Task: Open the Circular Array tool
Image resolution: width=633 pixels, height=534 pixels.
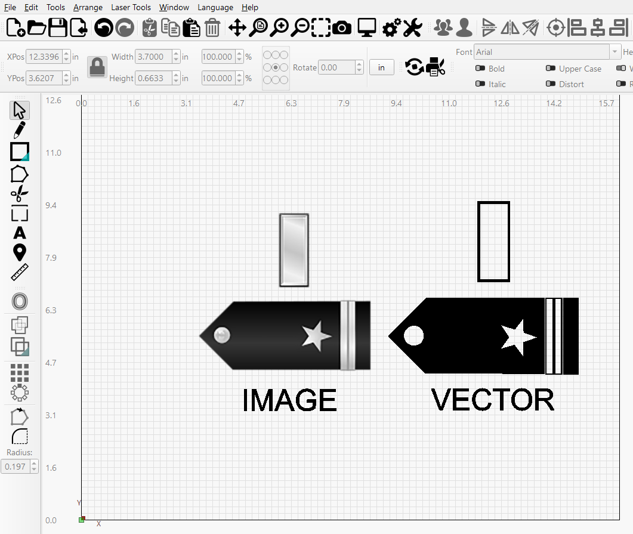Action: [19, 393]
